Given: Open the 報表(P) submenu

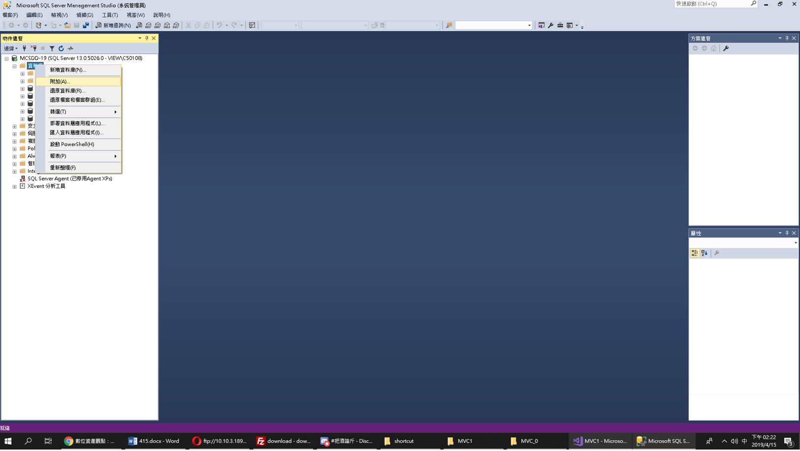Looking at the screenshot, I should click(x=78, y=156).
